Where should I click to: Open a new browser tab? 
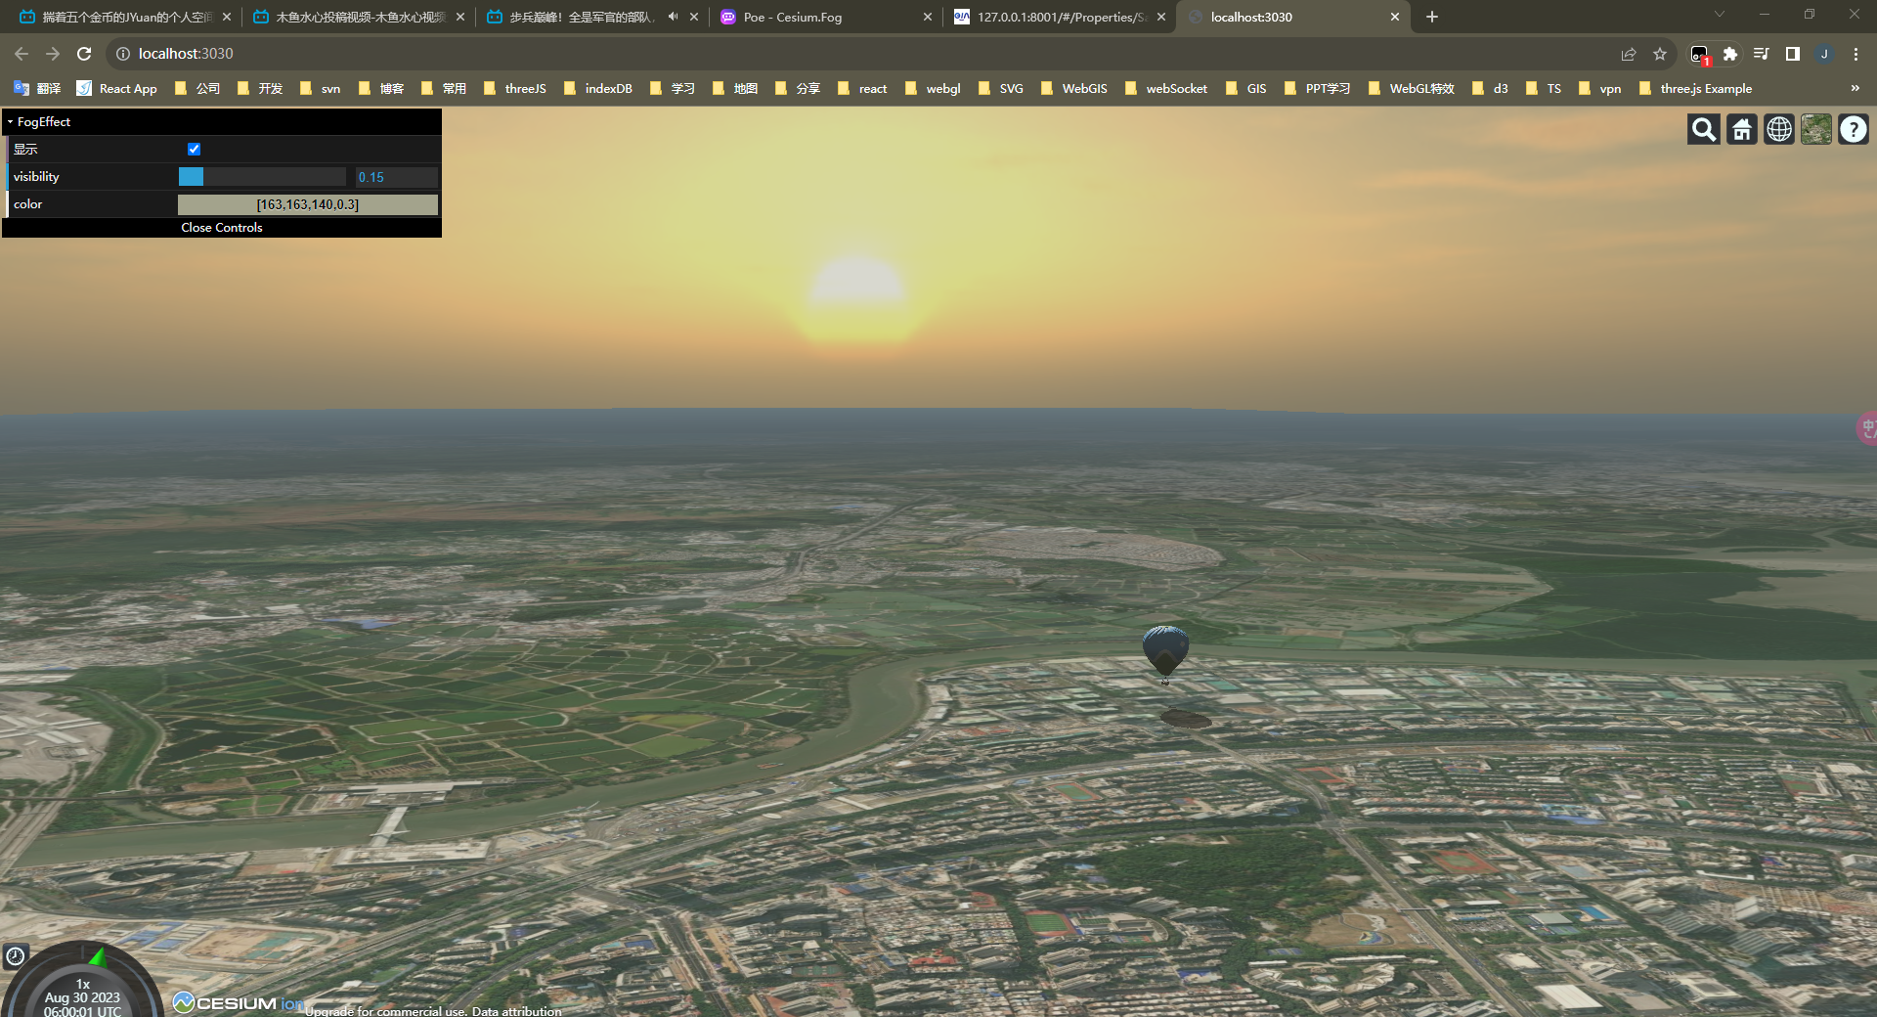1432,17
